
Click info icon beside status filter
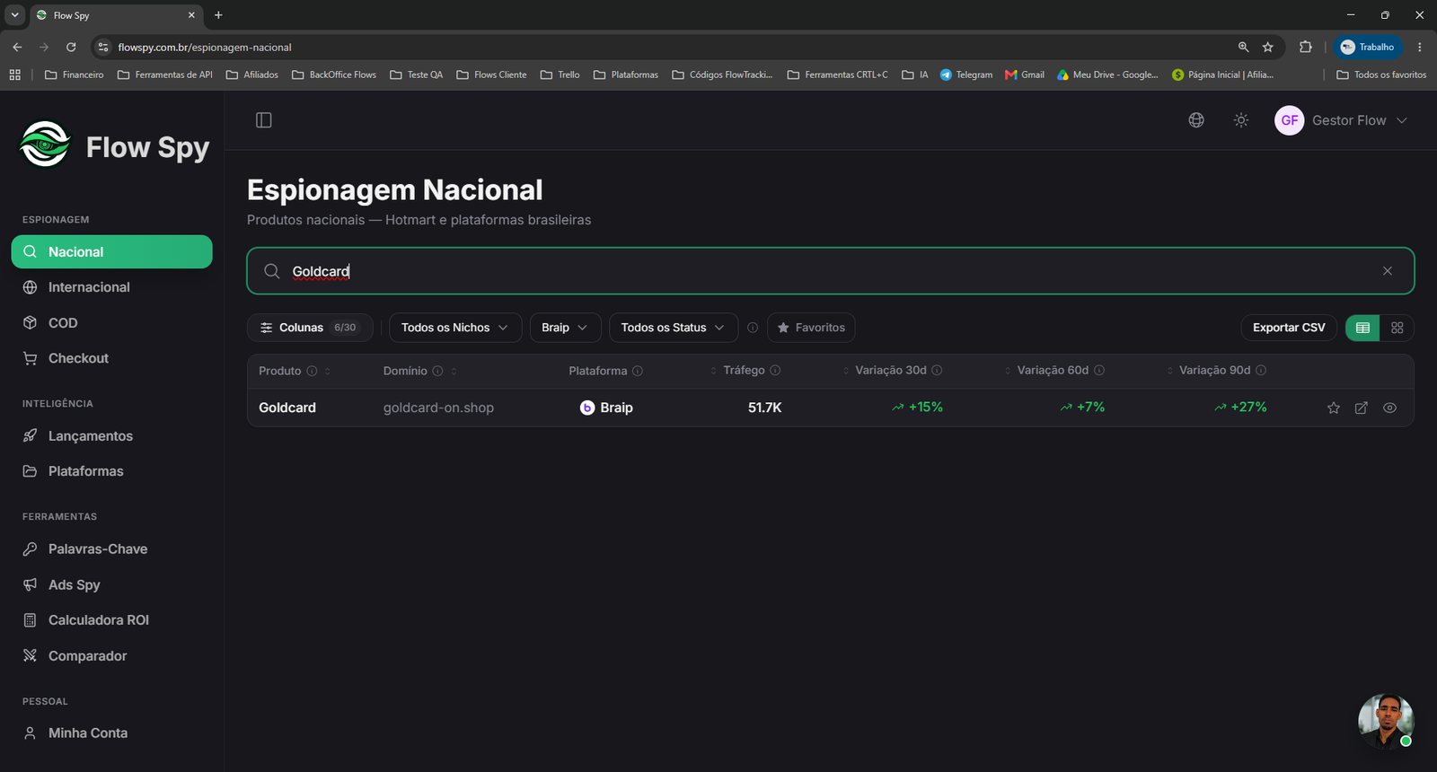[753, 328]
